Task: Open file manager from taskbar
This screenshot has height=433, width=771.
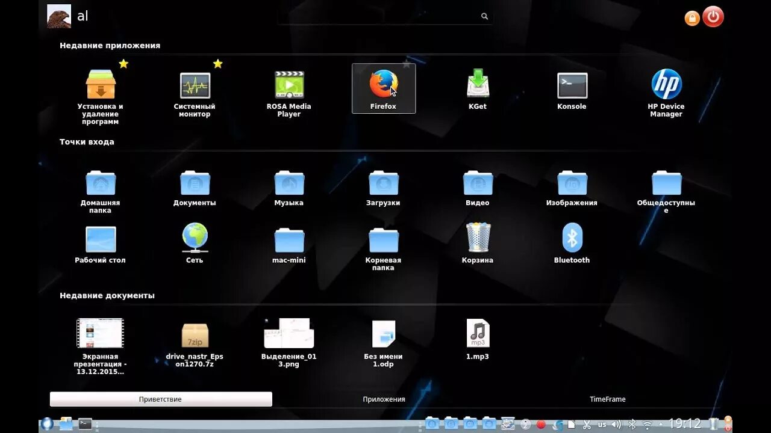Action: pos(66,424)
